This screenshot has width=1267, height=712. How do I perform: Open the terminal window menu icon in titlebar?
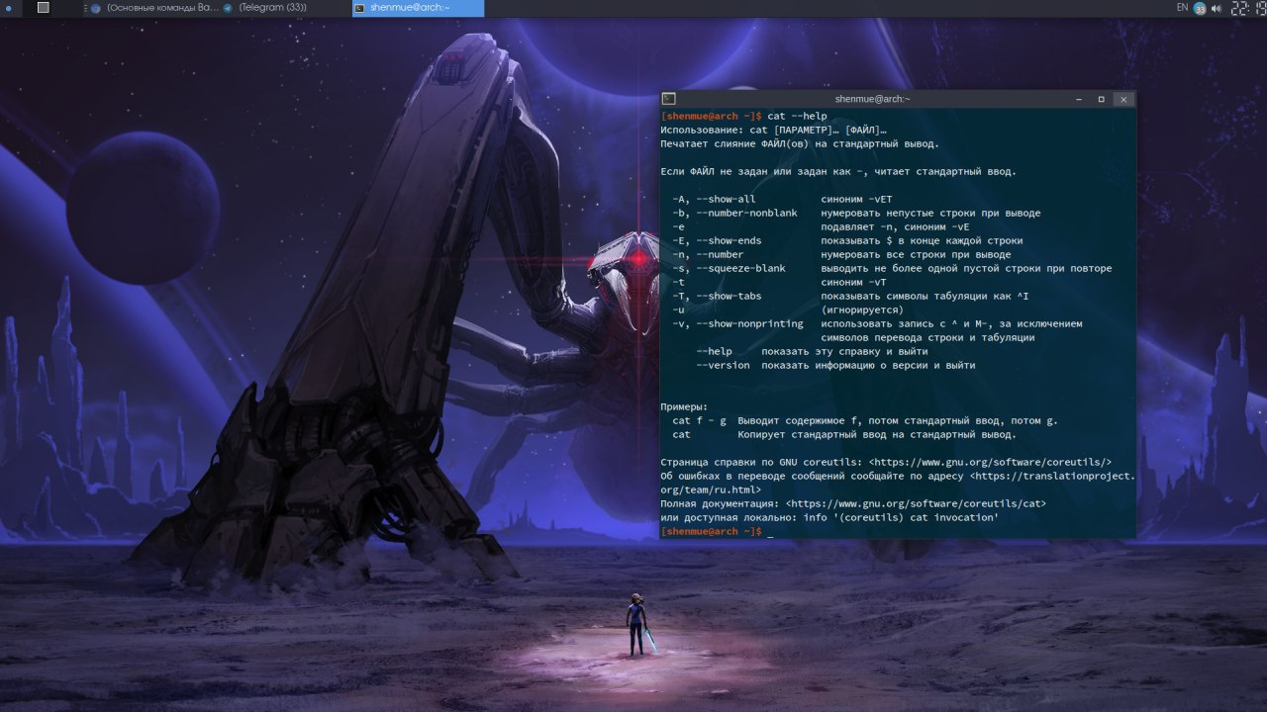pyautogui.click(x=669, y=98)
